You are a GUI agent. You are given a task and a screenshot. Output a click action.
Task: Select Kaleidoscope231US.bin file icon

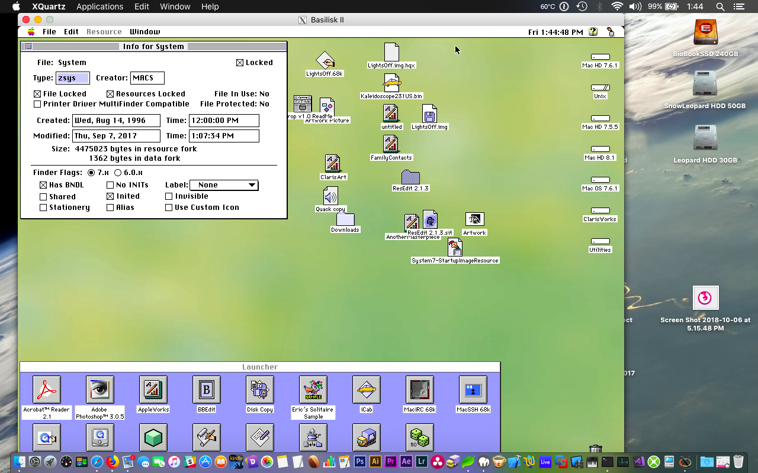(391, 83)
